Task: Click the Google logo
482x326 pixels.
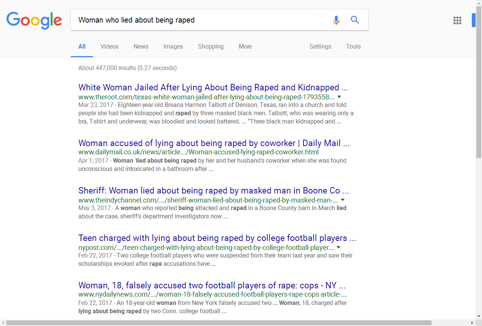Action: tap(34, 20)
